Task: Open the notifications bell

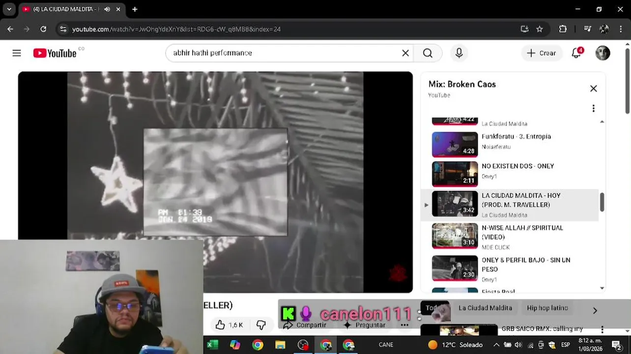Action: (x=576, y=53)
